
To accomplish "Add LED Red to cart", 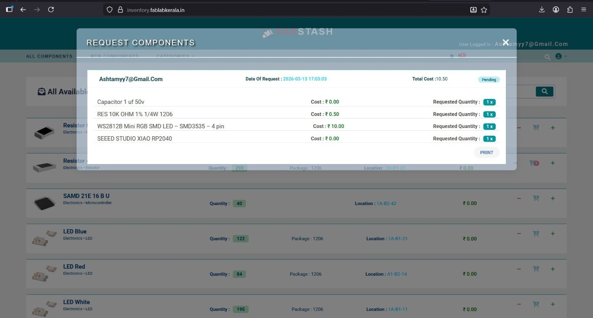I will click(536, 269).
